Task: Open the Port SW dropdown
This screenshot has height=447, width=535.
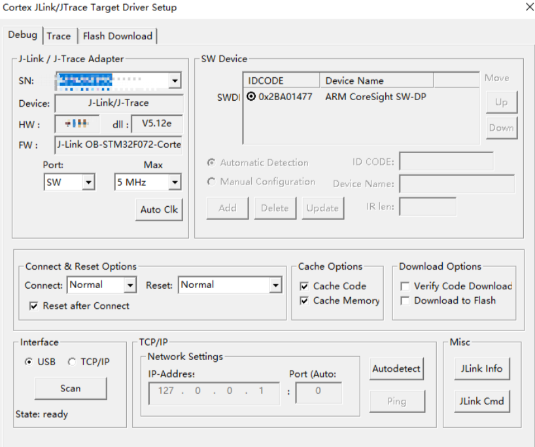Action: coord(88,183)
